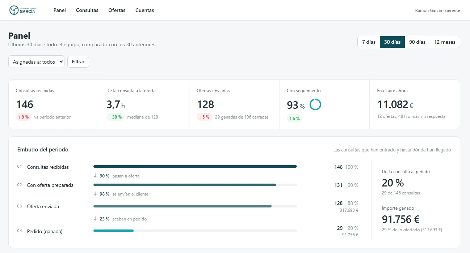Click the Pedido (ganada) funnel bar
This screenshot has height=253, width=470.
[195, 231]
